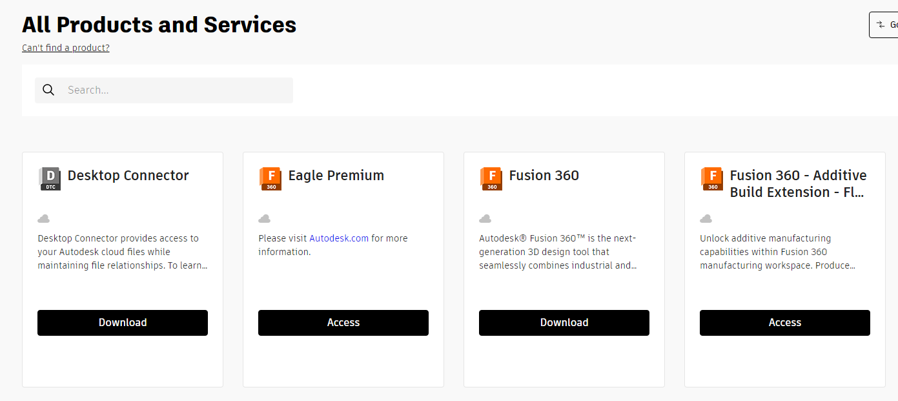The height and width of the screenshot is (401, 898).
Task: Click the magnifier icon in the search box
Action: (x=48, y=90)
